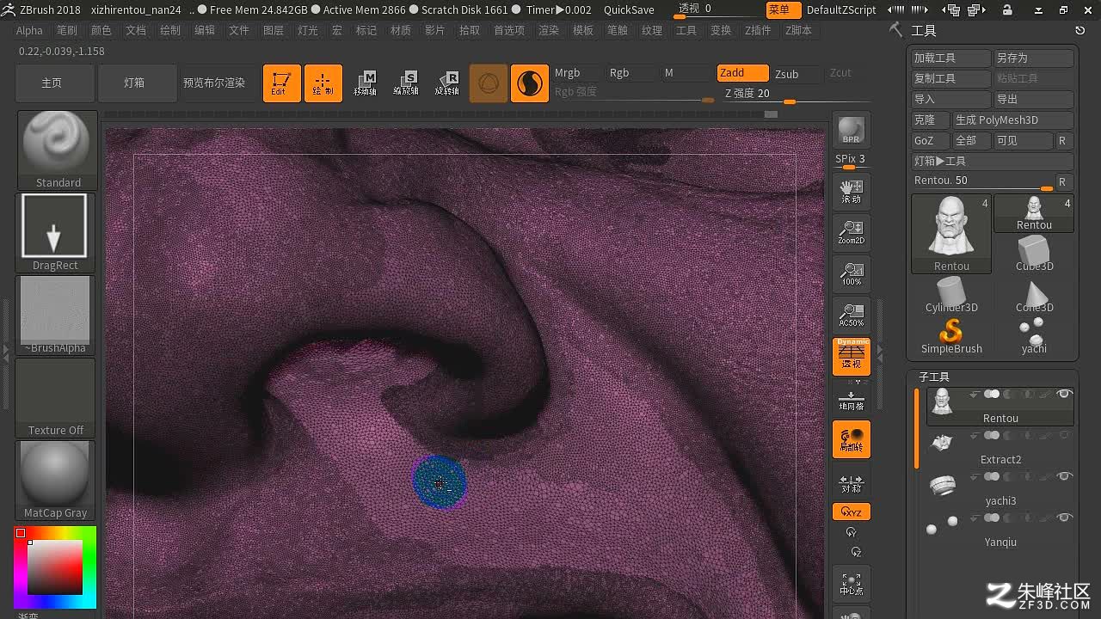Viewport: 1101px width, 619px height.
Task: Open the 颜色 (Color) menu
Action: [101, 30]
